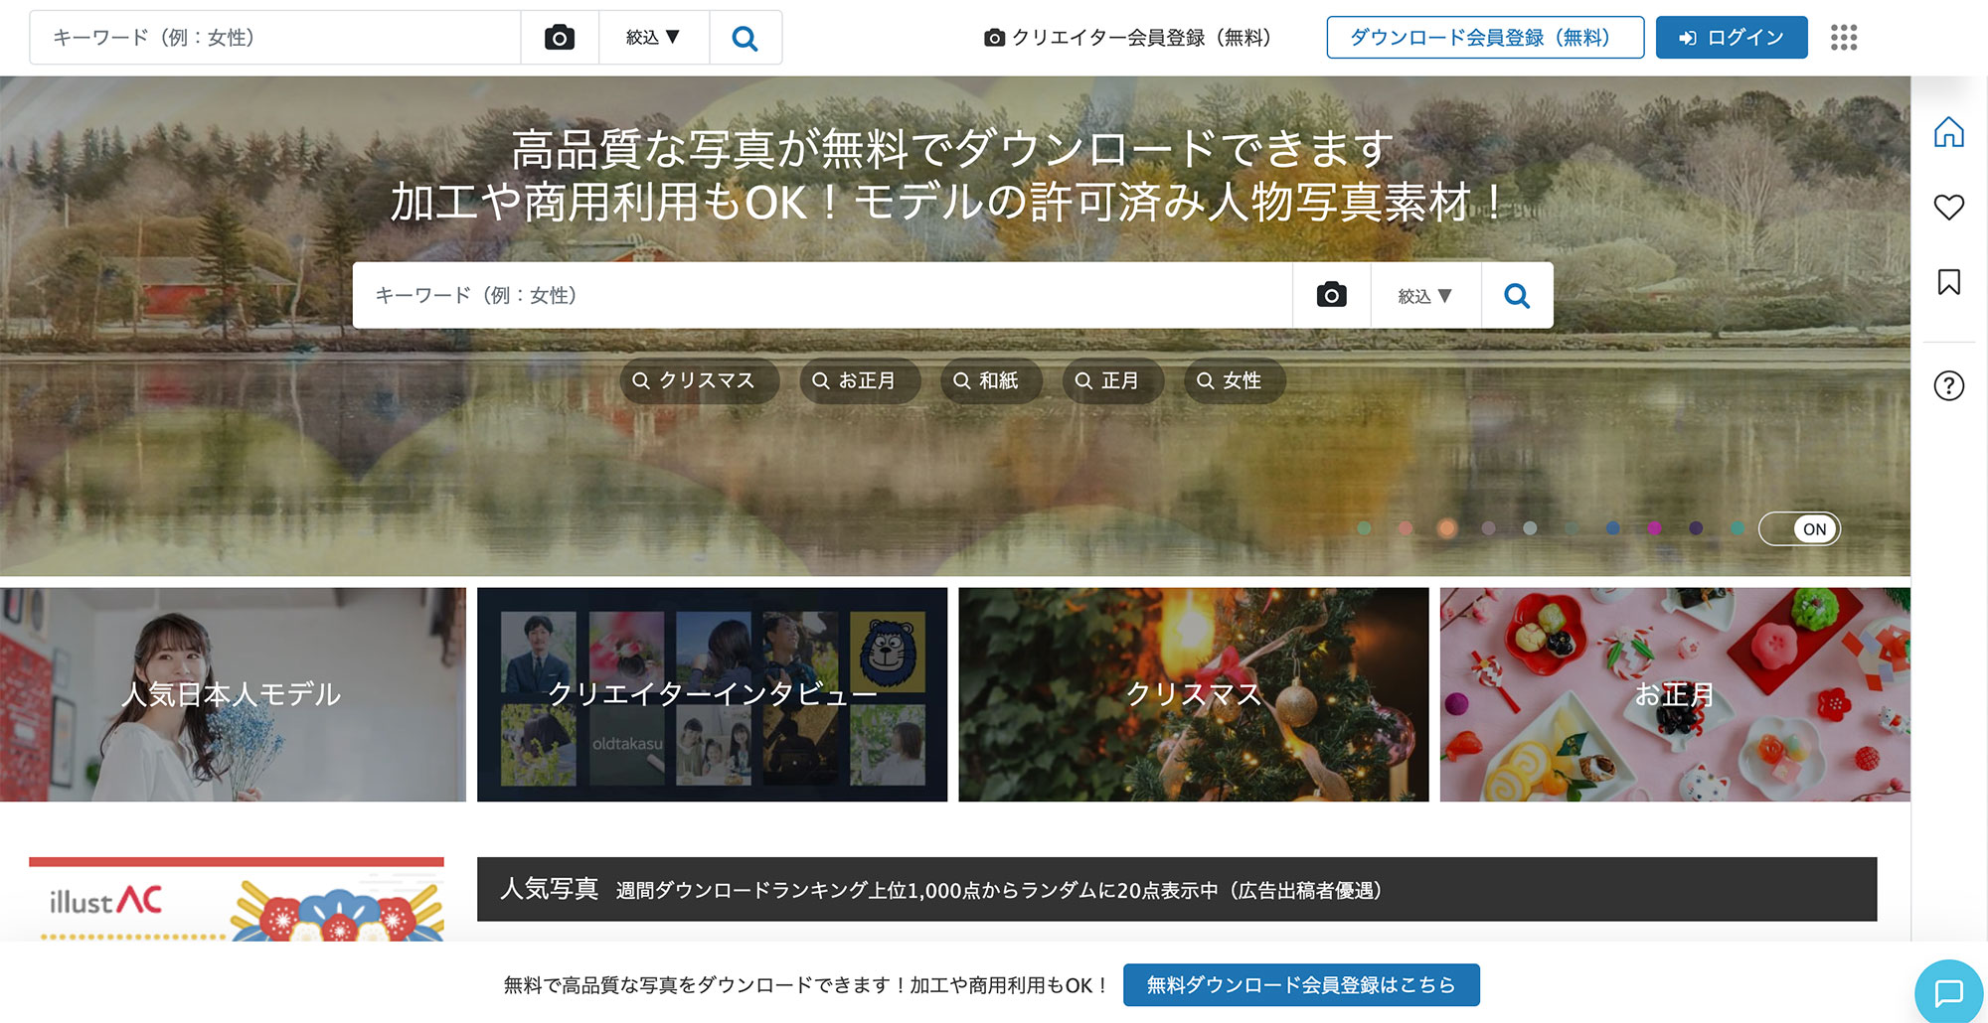Screen dimensions: 1988x1023
Task: Toggle the slideshow ON switch
Action: 1799,528
